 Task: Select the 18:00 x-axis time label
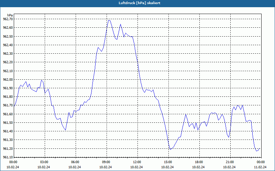pos(199,162)
